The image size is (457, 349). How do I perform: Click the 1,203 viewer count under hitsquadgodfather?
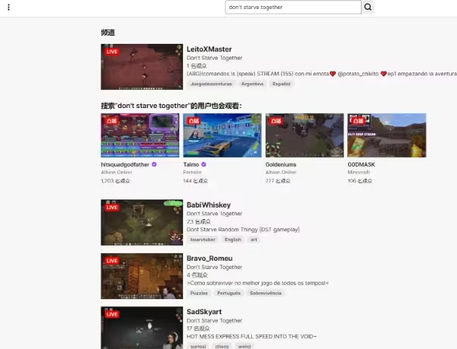pos(116,181)
